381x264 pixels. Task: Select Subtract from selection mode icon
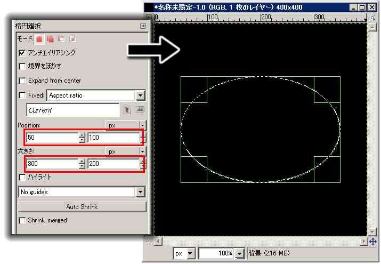(61, 39)
